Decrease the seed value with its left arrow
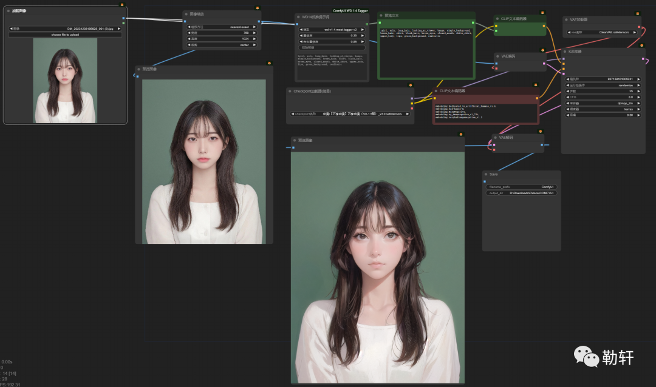Screen dimensions: 656x387 [568, 79]
